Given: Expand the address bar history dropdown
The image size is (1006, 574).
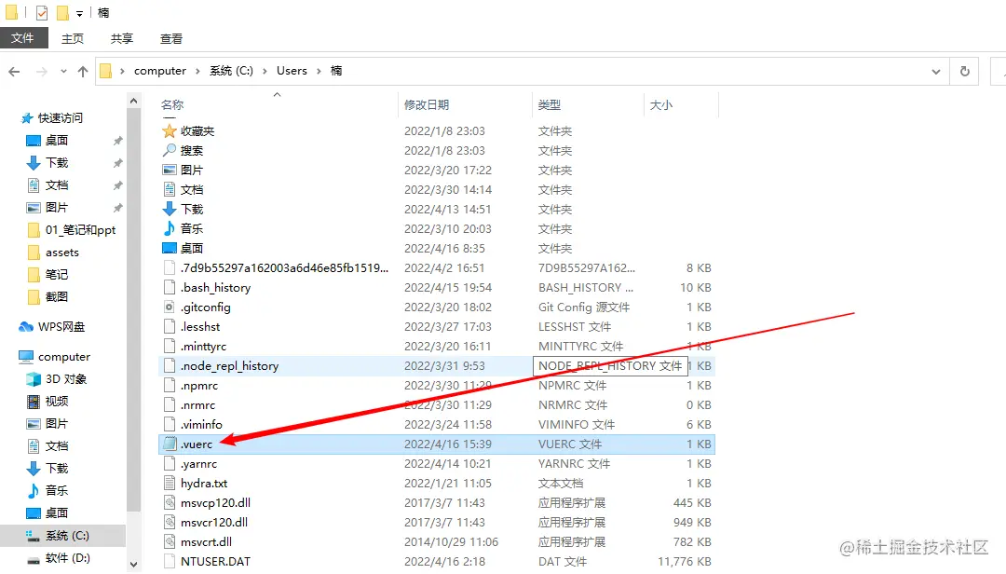Looking at the screenshot, I should coord(936,71).
